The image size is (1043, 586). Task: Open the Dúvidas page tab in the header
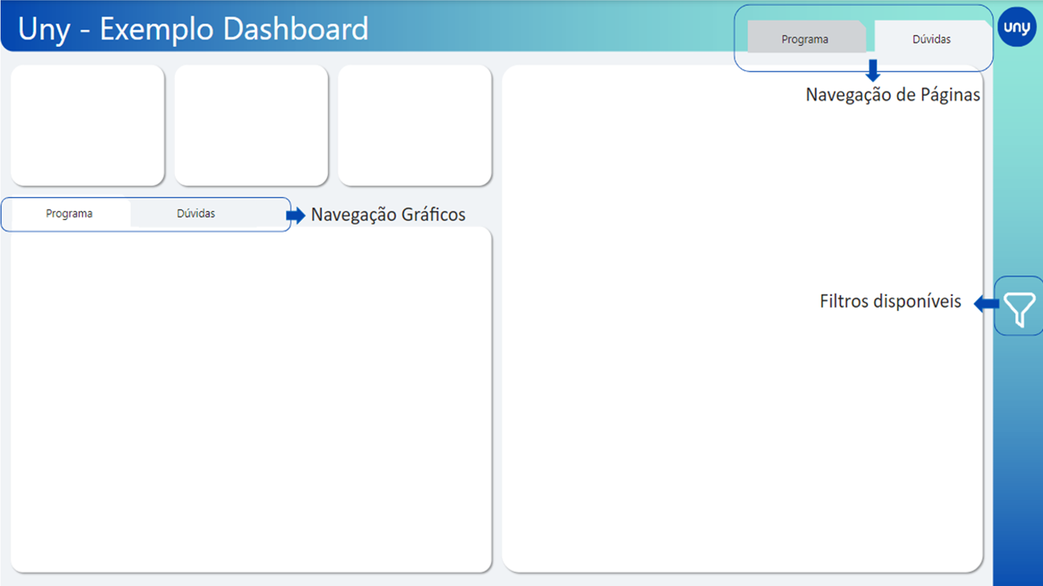(x=931, y=39)
